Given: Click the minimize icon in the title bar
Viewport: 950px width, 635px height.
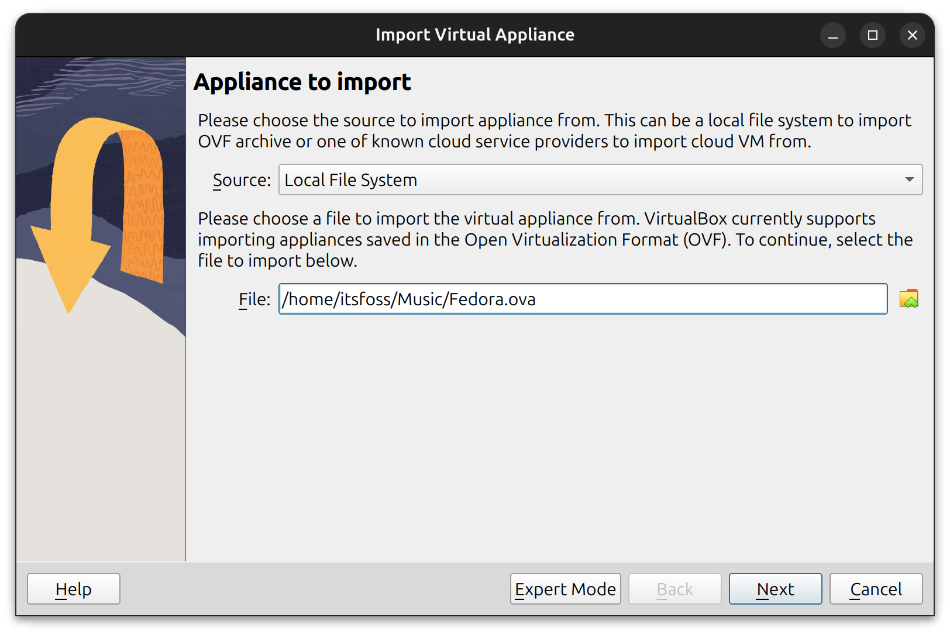Looking at the screenshot, I should (x=833, y=35).
